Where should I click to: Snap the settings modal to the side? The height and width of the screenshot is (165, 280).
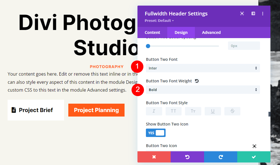[x=253, y=13]
